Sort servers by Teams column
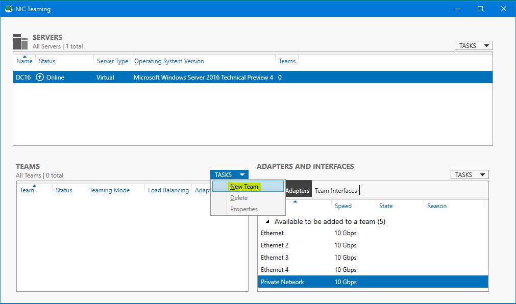Image resolution: width=516 pixels, height=304 pixels. click(287, 61)
